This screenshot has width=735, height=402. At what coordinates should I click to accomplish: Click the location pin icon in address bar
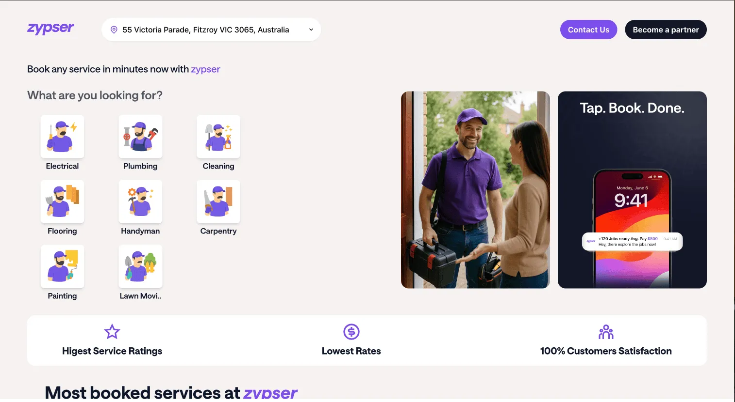114,30
